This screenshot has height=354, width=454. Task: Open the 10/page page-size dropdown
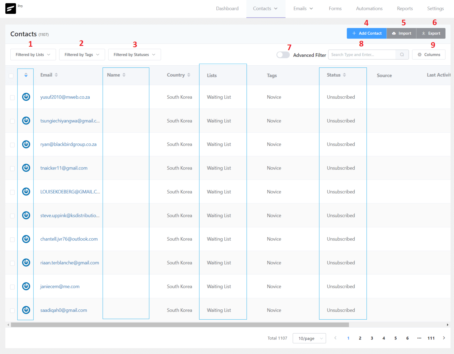(309, 338)
